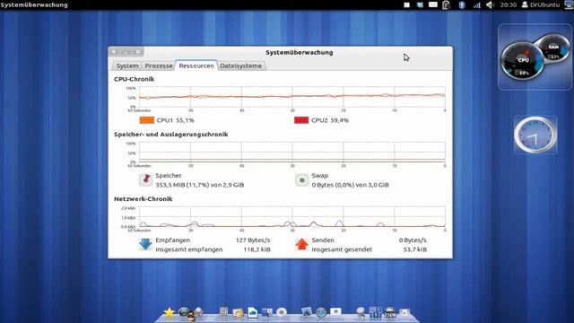Click the Systemüberwachung window title bar
The height and width of the screenshot is (323, 574).
pos(280,52)
